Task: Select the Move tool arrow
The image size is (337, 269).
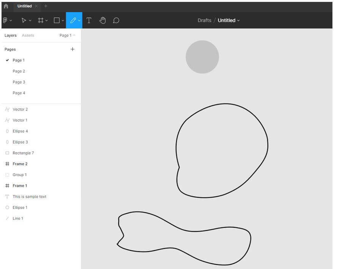Action: [x=24, y=20]
